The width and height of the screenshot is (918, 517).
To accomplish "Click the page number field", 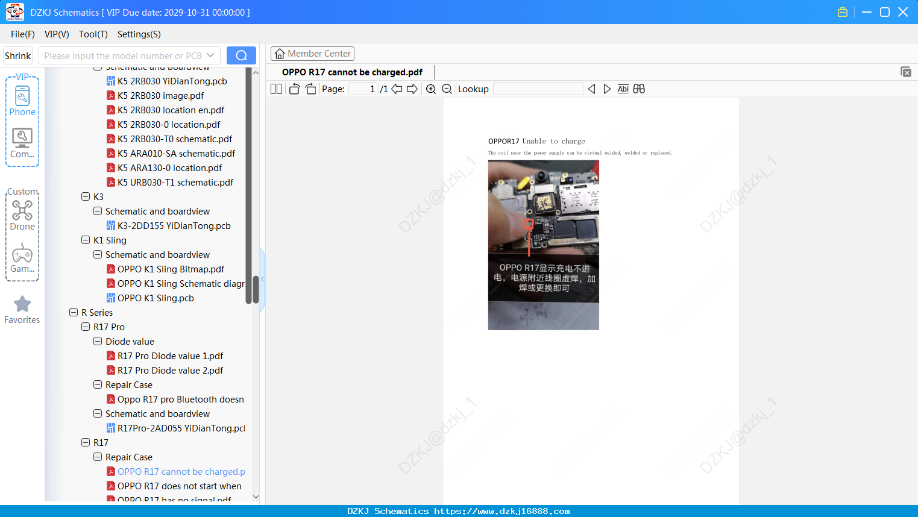I will pyautogui.click(x=363, y=89).
